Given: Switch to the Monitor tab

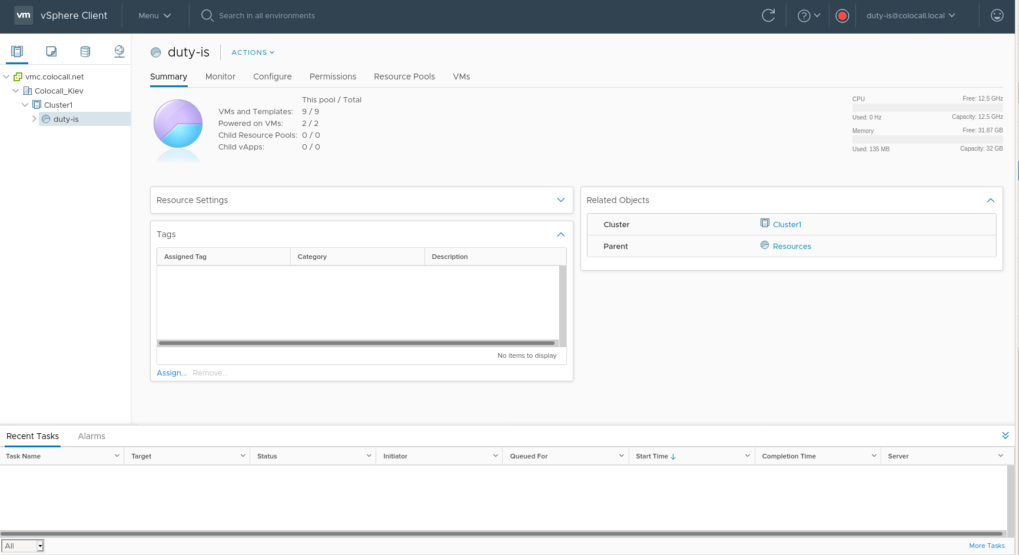Looking at the screenshot, I should click(220, 77).
